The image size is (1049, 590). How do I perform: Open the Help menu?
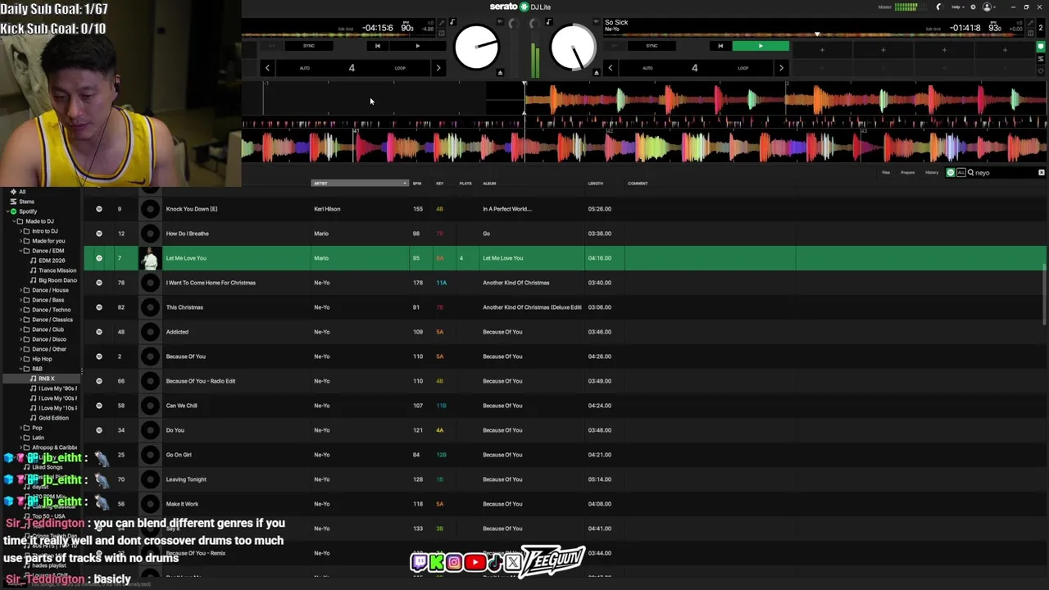pos(957,7)
